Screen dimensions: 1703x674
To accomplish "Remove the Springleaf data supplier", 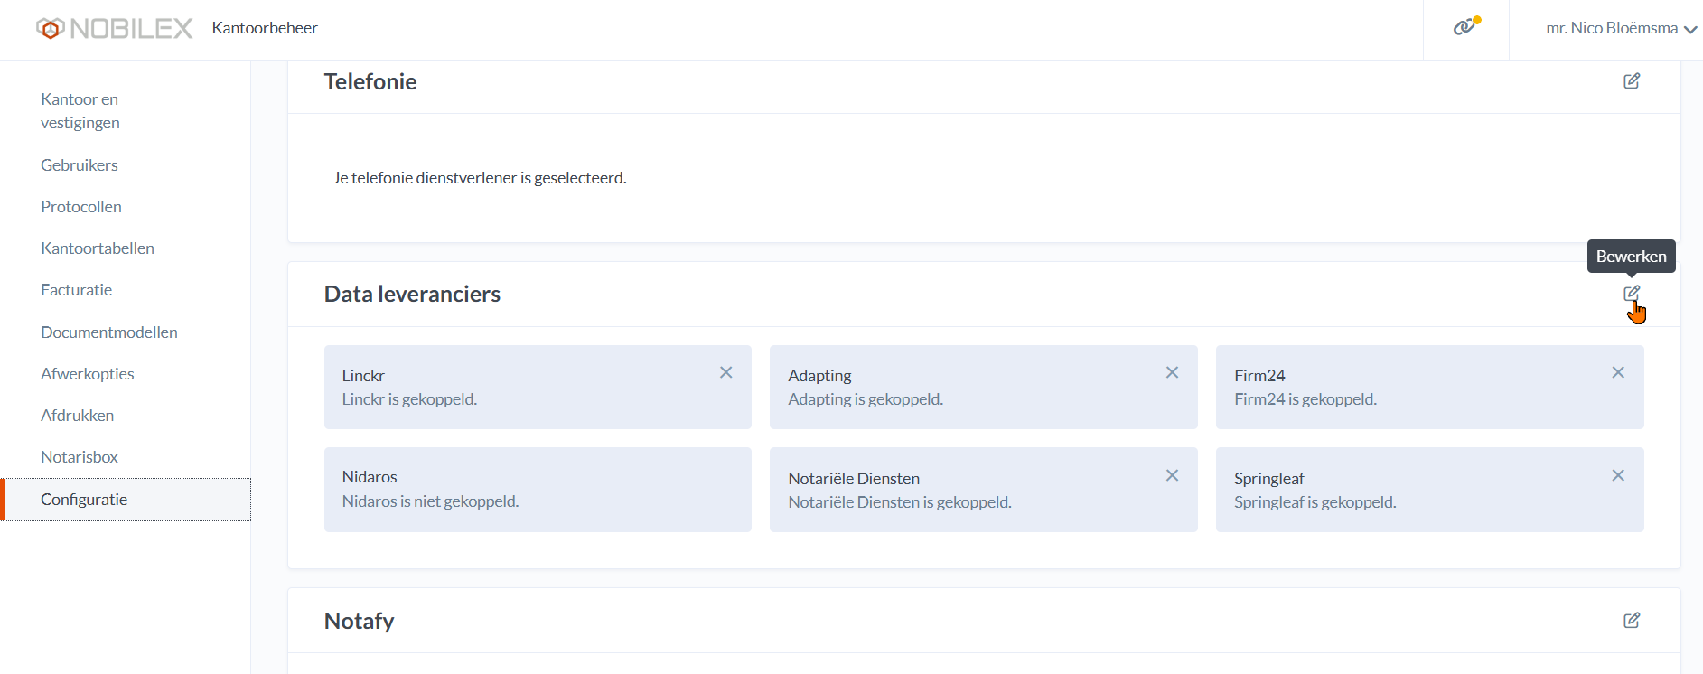I will 1618,475.
